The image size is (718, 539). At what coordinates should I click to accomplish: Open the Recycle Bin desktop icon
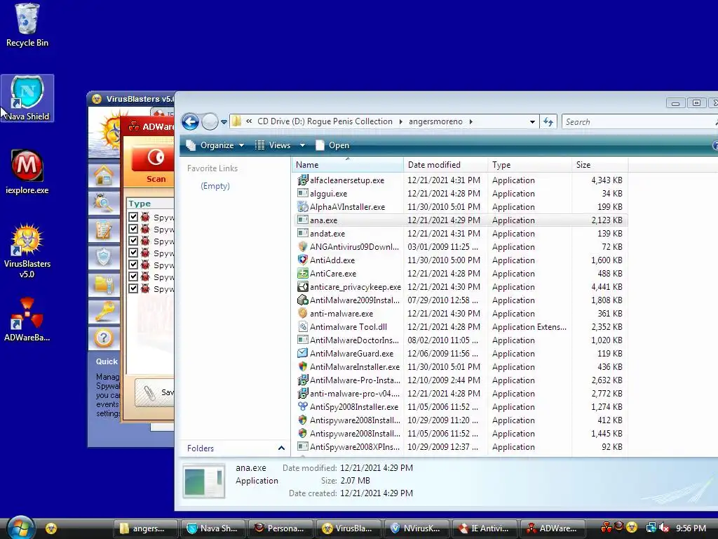(x=27, y=25)
